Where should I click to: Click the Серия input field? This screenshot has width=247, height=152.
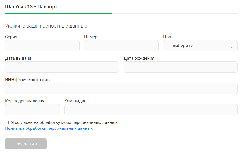click(42, 46)
